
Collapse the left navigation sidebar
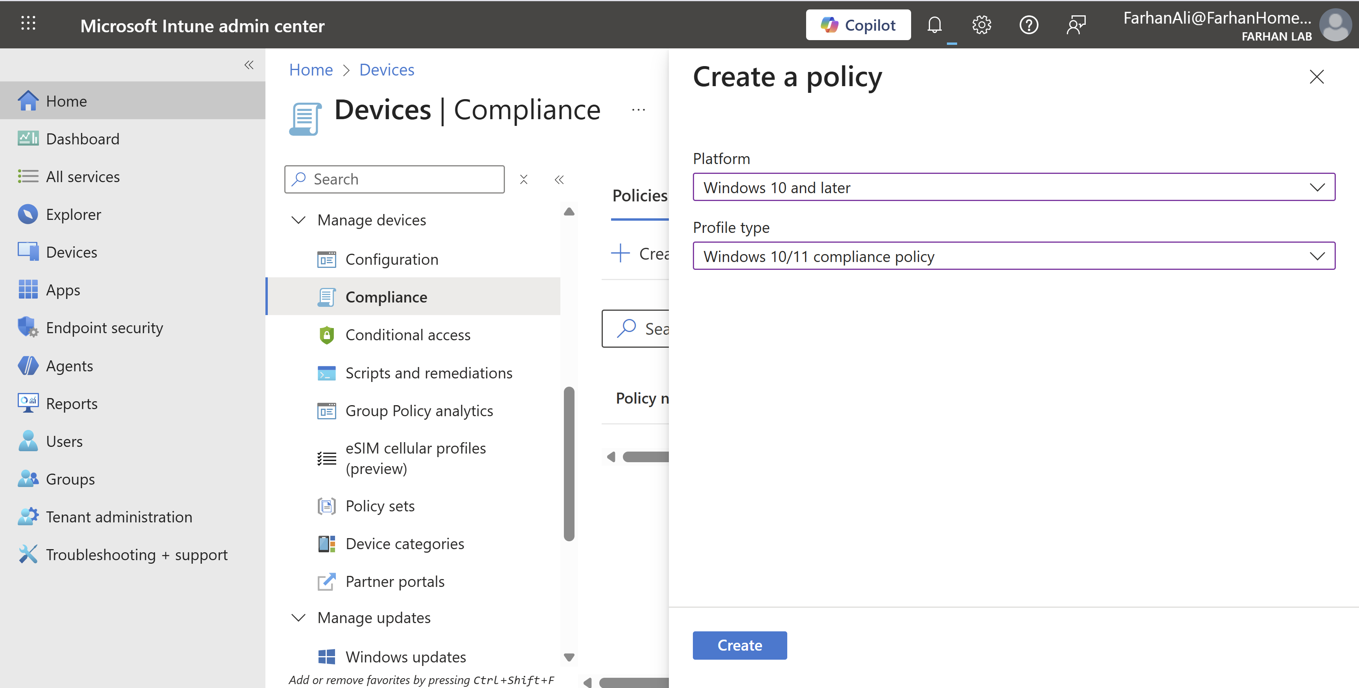pyautogui.click(x=249, y=65)
